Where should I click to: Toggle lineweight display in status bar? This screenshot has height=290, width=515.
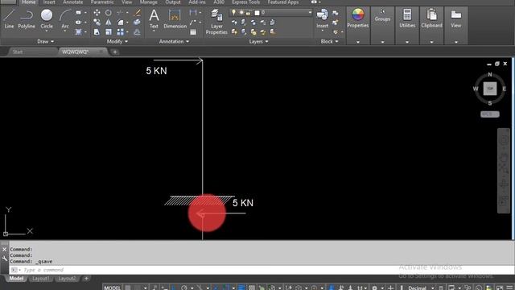pos(241,288)
